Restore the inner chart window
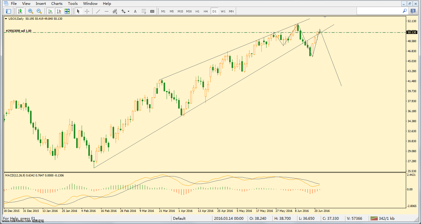The width and height of the screenshot is (421, 224). click(x=409, y=4)
